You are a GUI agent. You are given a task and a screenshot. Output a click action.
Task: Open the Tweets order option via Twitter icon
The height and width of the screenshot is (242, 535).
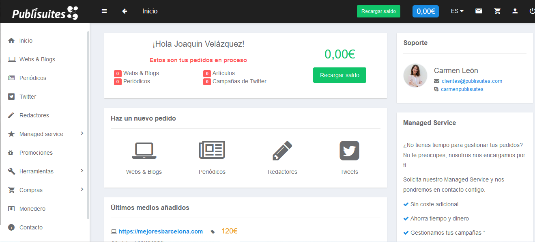pyautogui.click(x=349, y=151)
